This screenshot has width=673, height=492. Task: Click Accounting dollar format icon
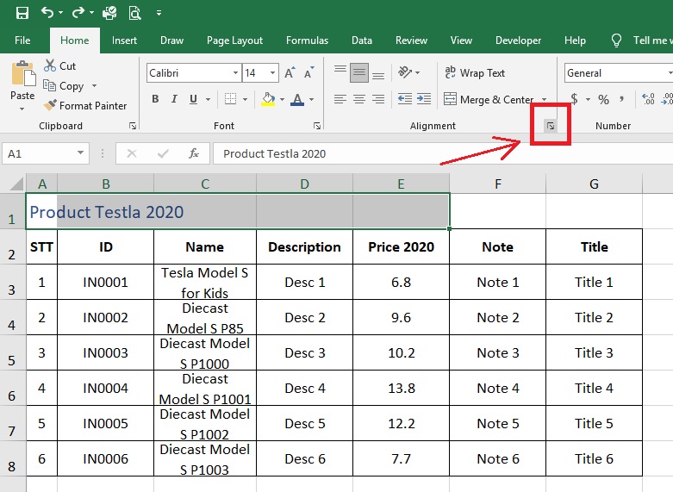pos(574,99)
